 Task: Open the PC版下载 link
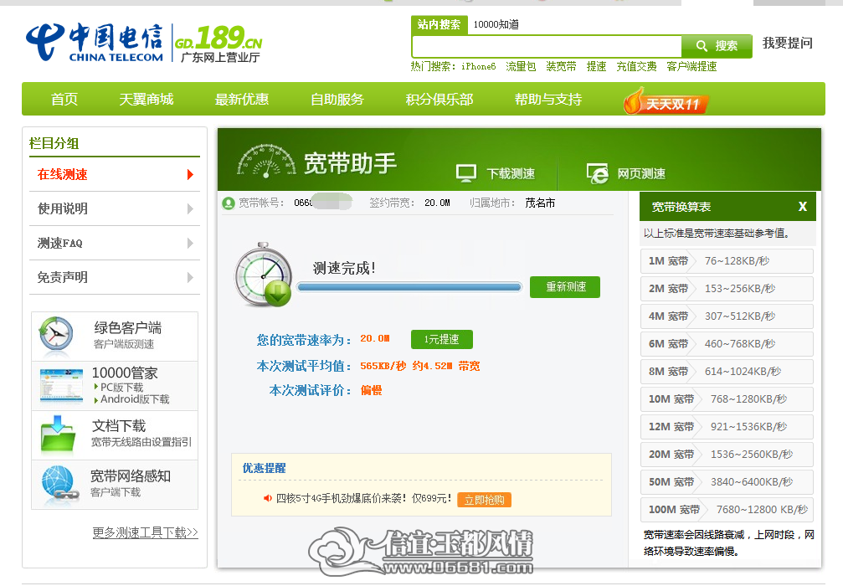[x=121, y=387]
